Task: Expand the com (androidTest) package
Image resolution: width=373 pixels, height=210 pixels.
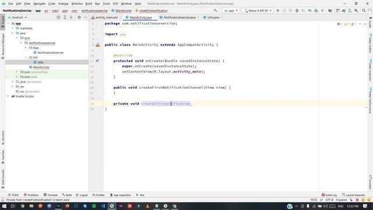Action: click(17, 72)
